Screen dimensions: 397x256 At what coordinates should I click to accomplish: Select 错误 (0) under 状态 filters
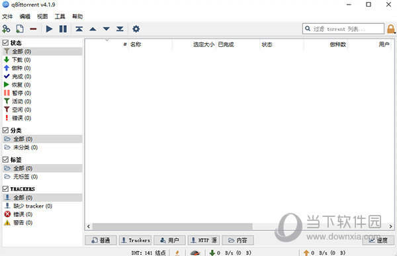(x=42, y=118)
